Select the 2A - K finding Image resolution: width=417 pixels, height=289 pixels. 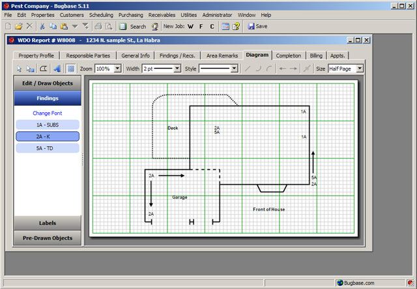tap(48, 136)
